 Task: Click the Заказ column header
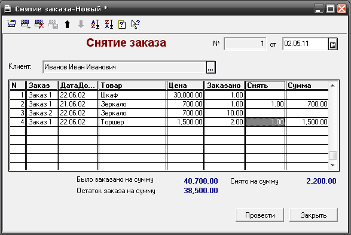[42, 86]
